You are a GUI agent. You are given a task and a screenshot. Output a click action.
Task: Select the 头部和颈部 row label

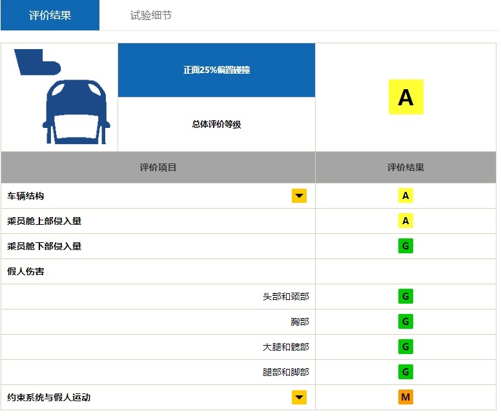pos(285,297)
